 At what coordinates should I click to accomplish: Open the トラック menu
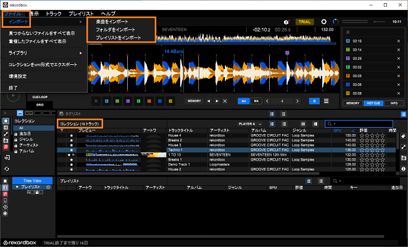click(x=53, y=14)
